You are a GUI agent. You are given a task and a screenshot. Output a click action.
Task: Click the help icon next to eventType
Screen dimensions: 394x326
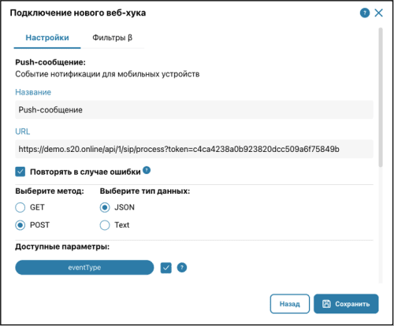point(182,268)
